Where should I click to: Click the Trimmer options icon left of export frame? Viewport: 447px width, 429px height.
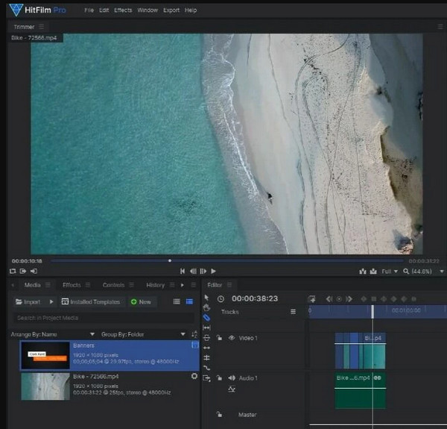click(363, 271)
